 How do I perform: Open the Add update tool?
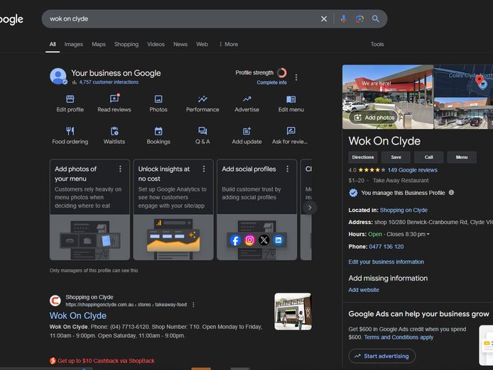pos(246,135)
